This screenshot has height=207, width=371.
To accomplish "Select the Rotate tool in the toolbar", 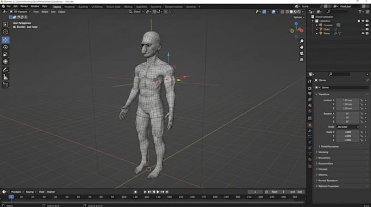I will pos(5,47).
